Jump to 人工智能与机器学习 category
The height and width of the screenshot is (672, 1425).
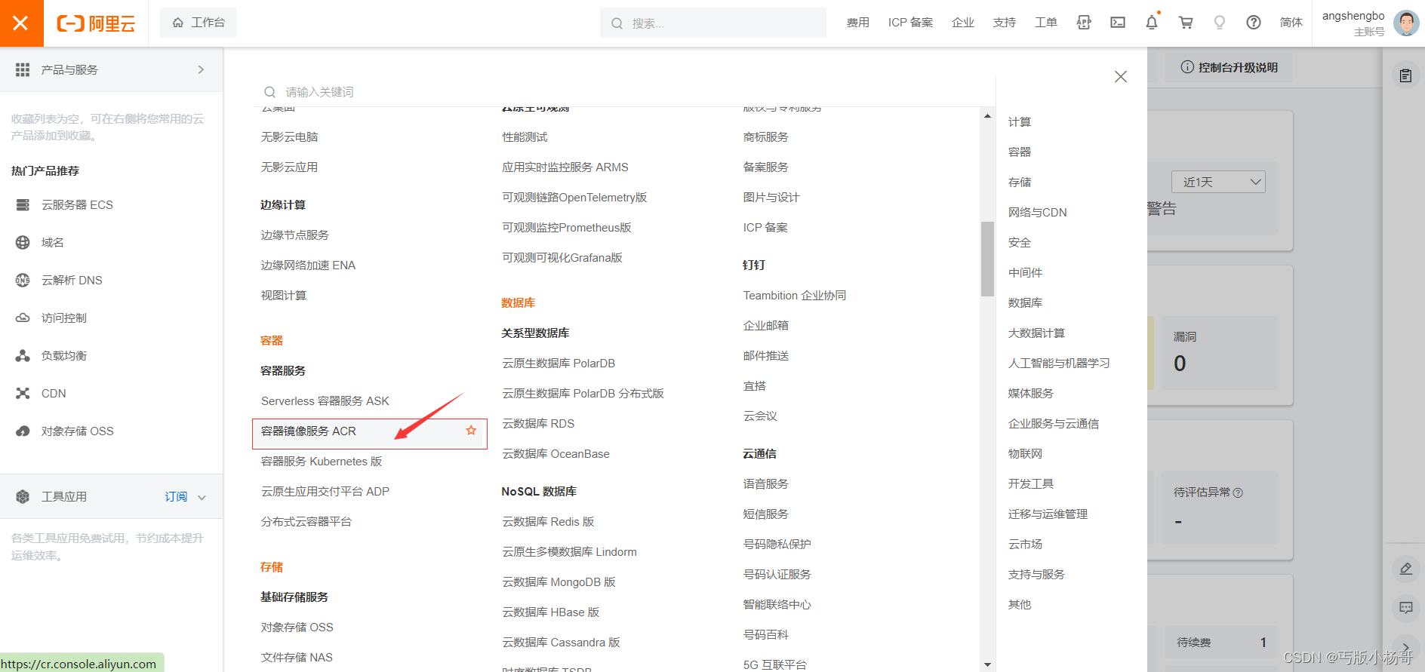coord(1059,364)
